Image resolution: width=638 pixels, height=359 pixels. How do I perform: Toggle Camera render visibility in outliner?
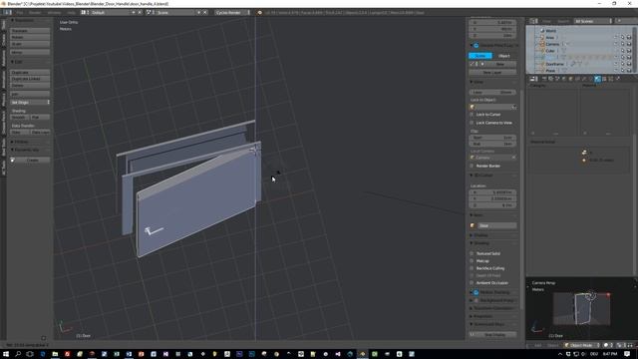pyautogui.click(x=629, y=44)
